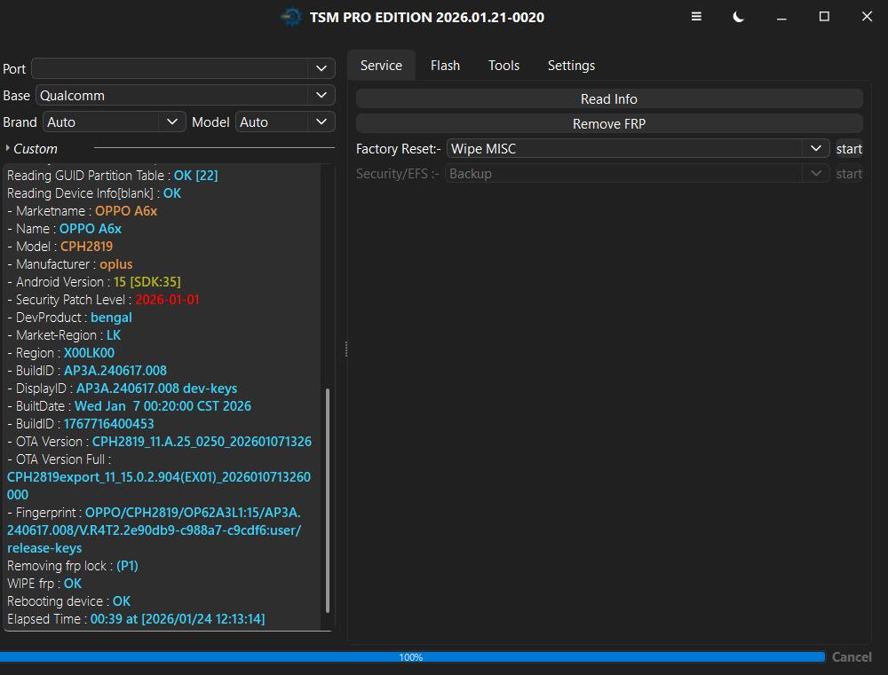Click the Read Info button
This screenshot has width=888, height=675.
point(609,98)
